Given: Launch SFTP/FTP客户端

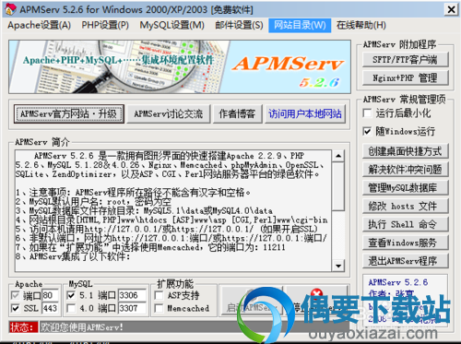Looking at the screenshot, I should click(405, 60).
